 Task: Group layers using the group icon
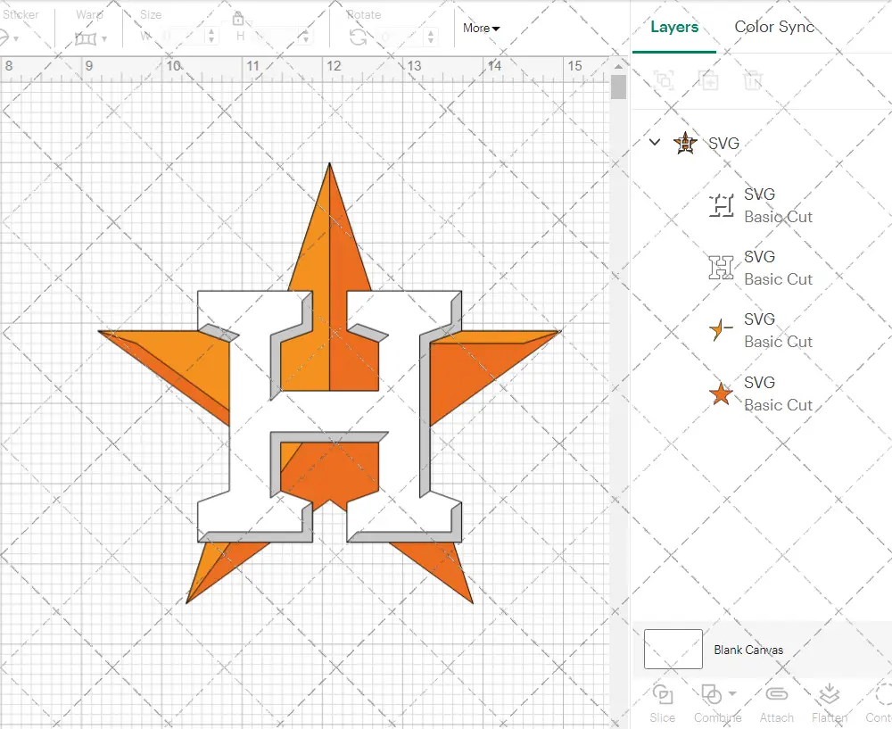[x=663, y=80]
